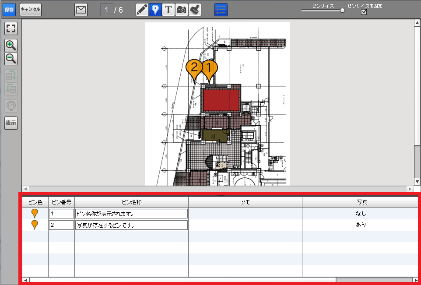
Task: Click the page number input field
Action: click(106, 10)
